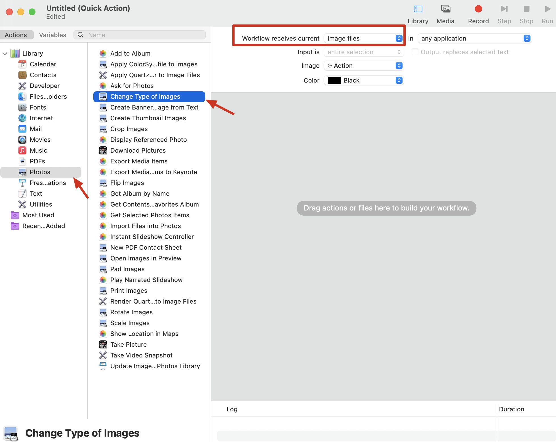The height and width of the screenshot is (442, 556).
Task: Select the Scale Images action
Action: pos(130,323)
